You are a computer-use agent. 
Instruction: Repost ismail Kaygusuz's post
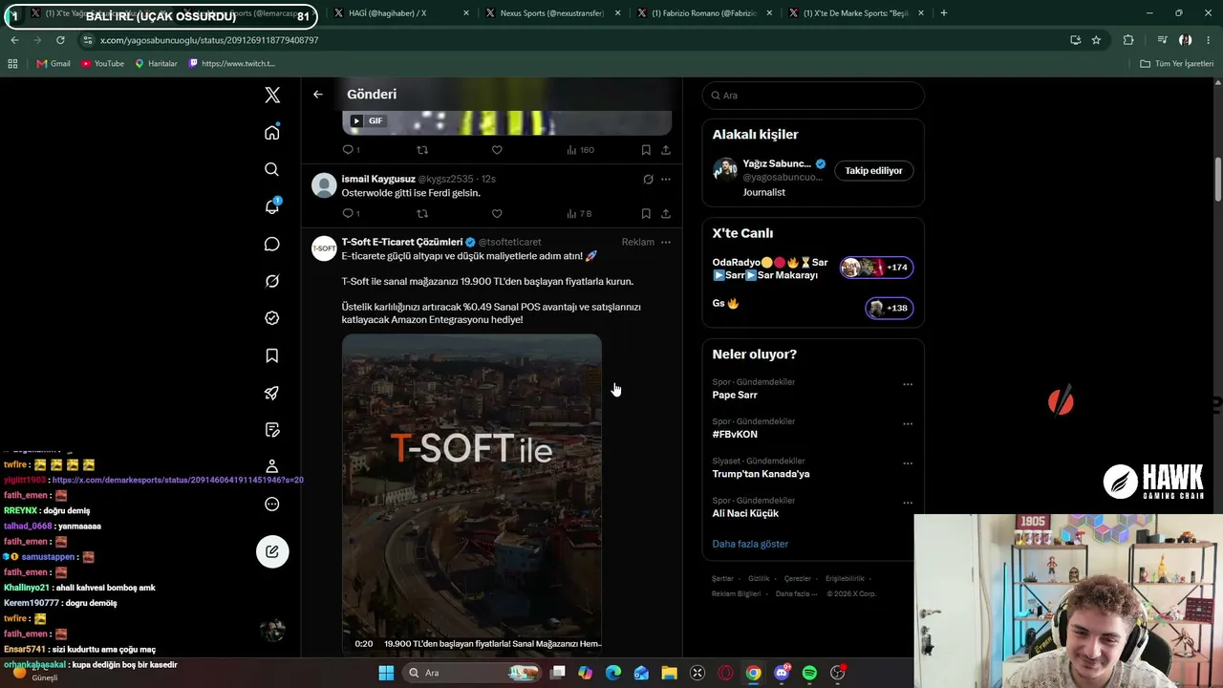click(422, 214)
